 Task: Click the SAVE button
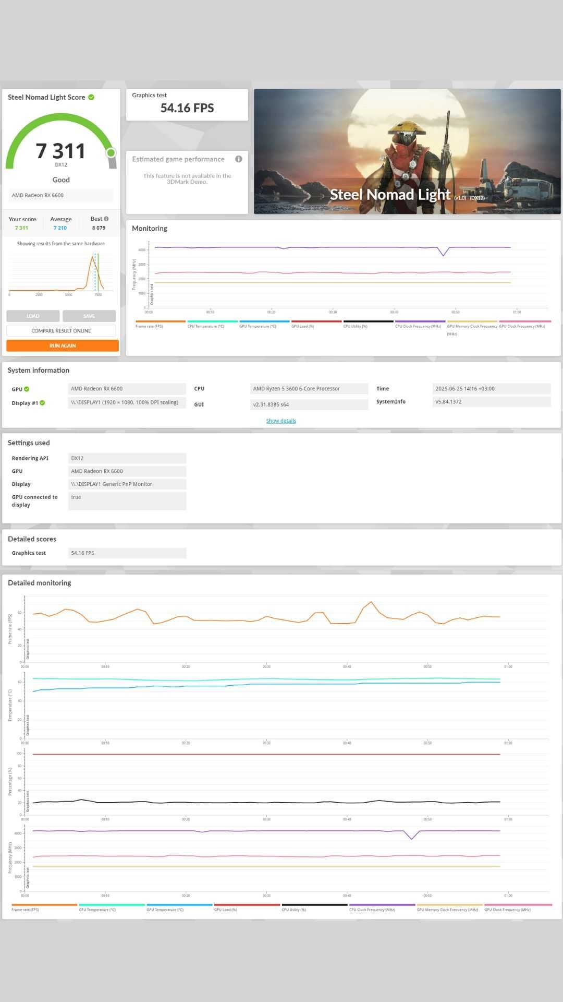point(89,316)
